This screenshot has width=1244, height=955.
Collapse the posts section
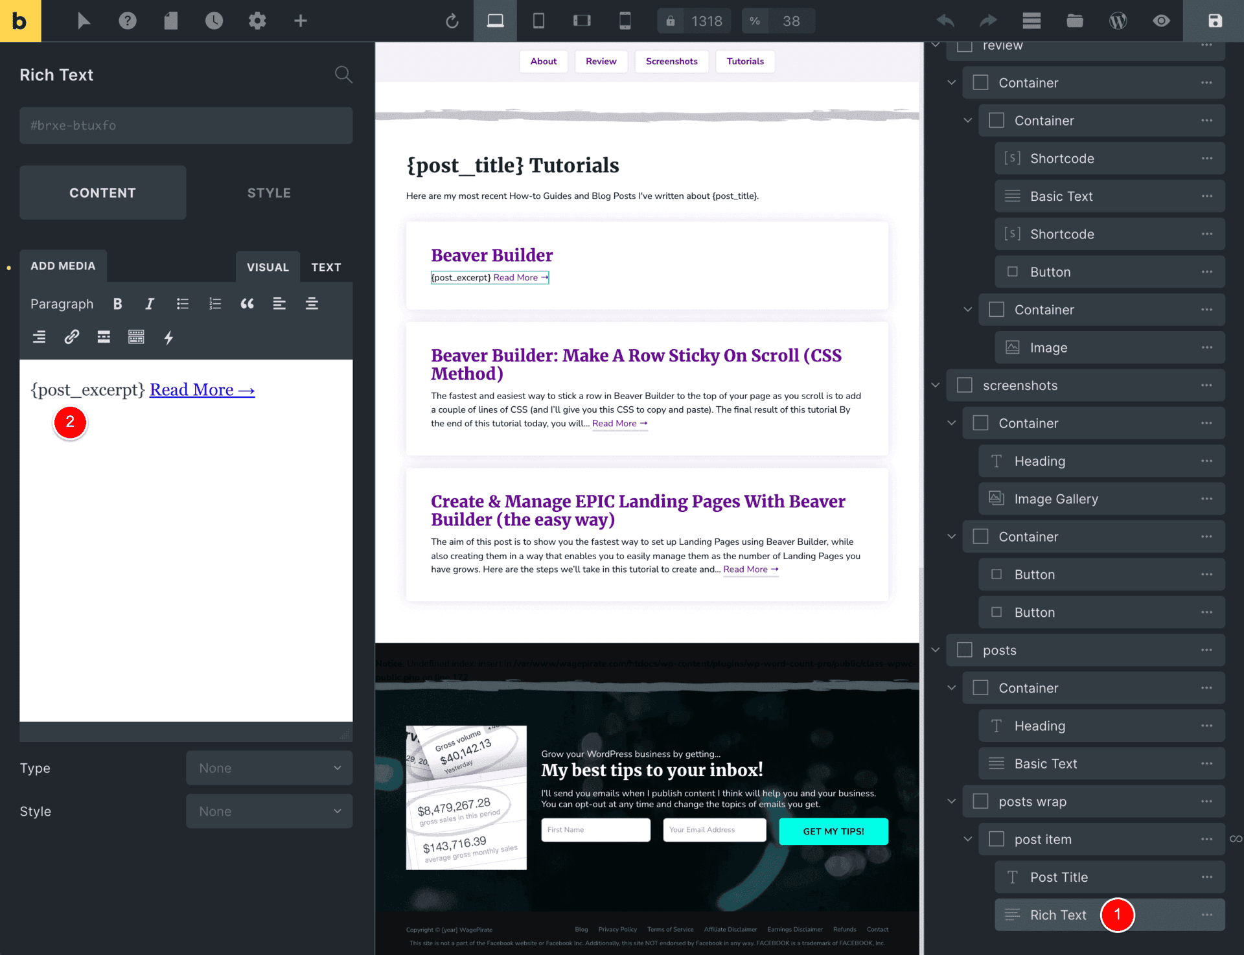(936, 650)
